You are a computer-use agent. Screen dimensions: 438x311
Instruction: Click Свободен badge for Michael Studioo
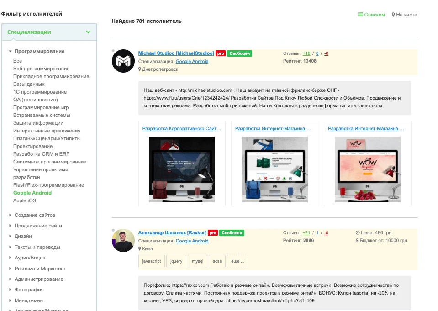[239, 53]
